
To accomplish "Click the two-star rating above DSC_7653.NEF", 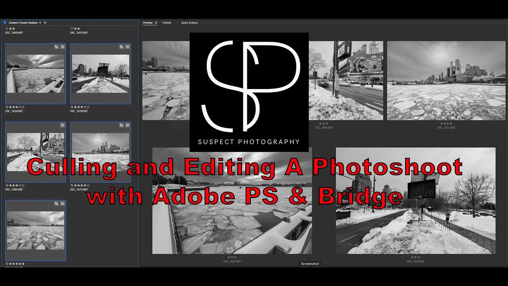I will (x=77, y=29).
